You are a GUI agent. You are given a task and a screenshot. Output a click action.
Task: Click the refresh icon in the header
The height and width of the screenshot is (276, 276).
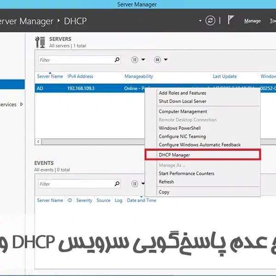tap(211, 21)
